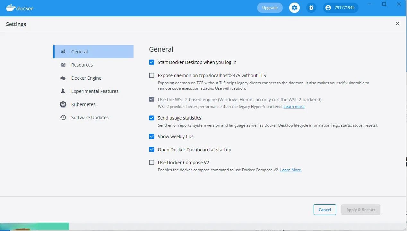Maximize the Docker Desktop window

coord(384,4)
